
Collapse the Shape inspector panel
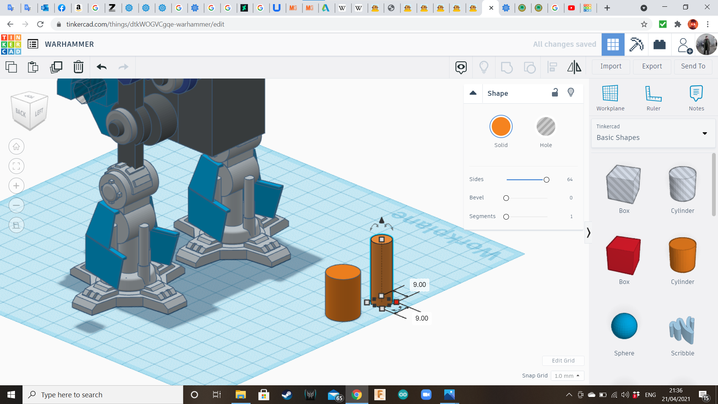[473, 93]
